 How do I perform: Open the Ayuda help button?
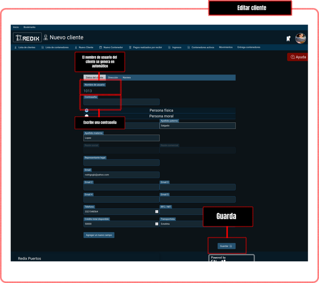(x=298, y=57)
